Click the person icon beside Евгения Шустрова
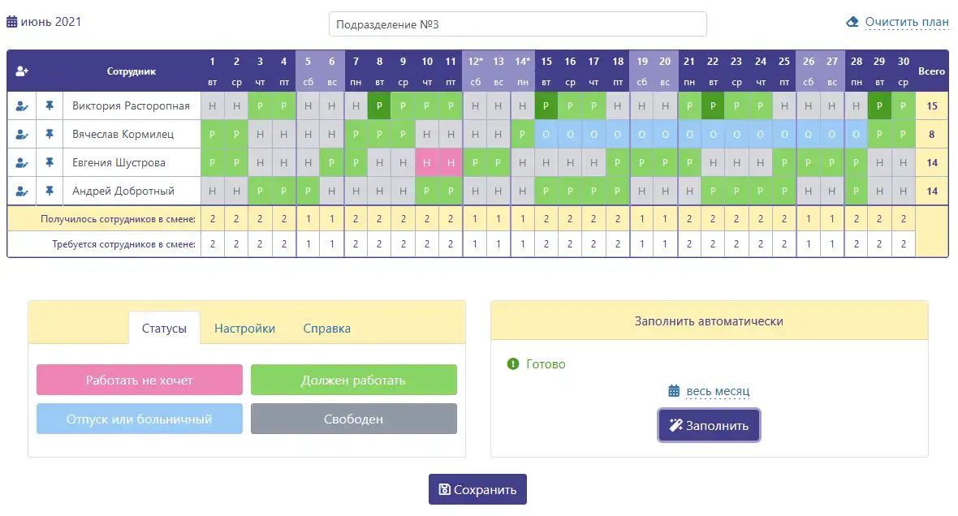The image size is (958, 516). pyautogui.click(x=23, y=162)
